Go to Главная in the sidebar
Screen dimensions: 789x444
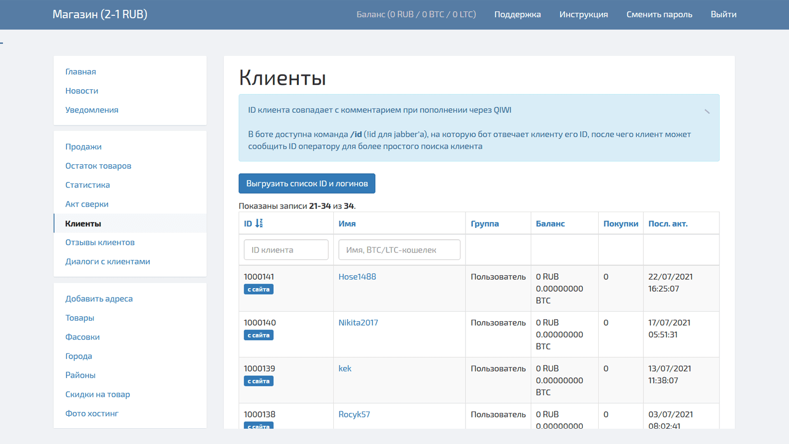81,72
